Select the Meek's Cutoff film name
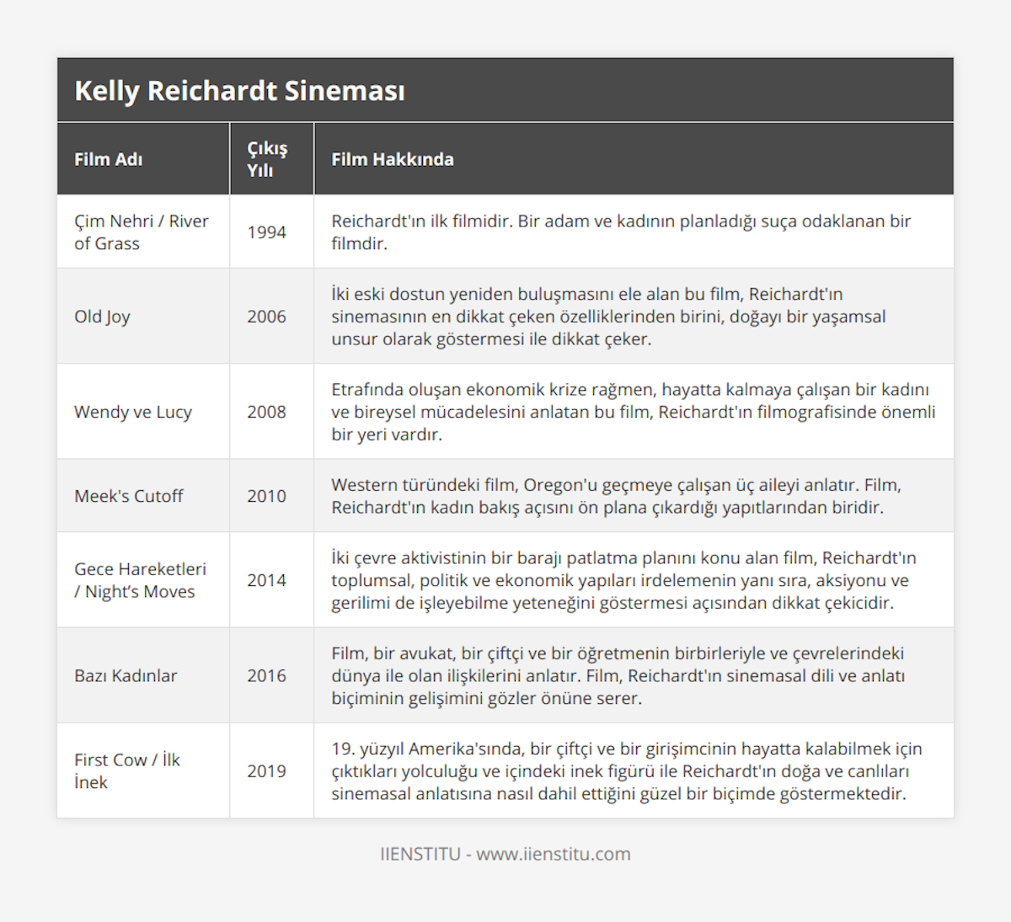 (x=128, y=496)
